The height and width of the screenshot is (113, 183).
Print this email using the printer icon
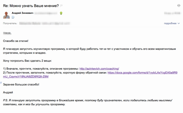[179, 5]
